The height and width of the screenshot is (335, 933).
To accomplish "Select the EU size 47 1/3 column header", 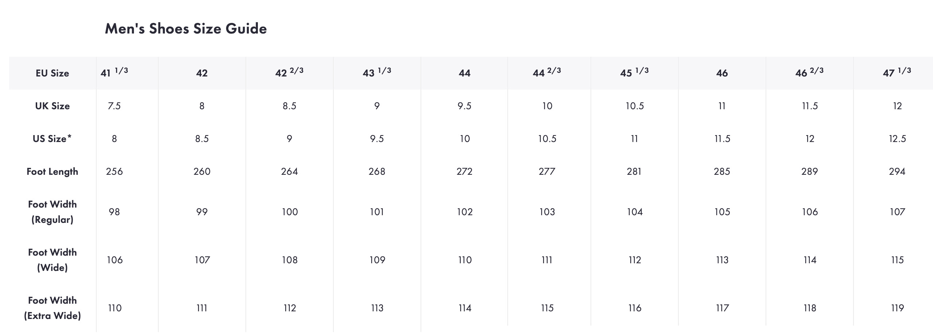I will pos(897,73).
